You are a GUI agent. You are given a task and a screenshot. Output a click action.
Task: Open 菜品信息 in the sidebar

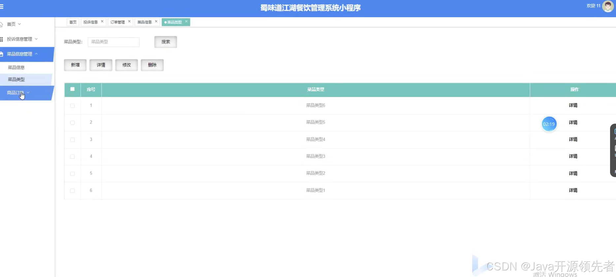[x=16, y=67]
